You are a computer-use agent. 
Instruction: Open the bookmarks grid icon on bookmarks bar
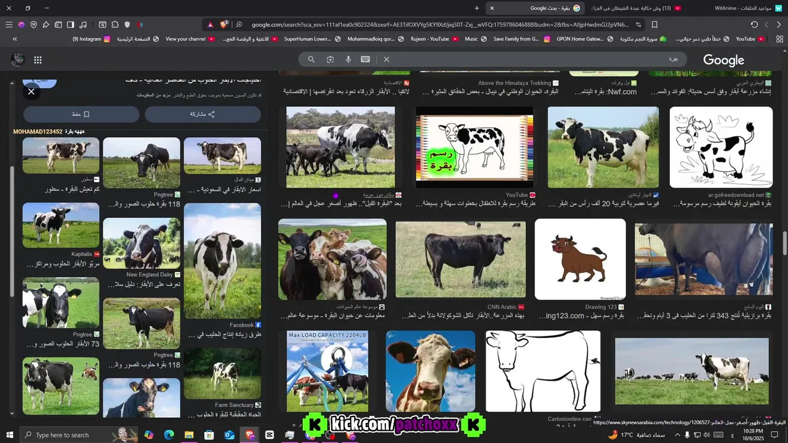pyautogui.click(x=779, y=39)
